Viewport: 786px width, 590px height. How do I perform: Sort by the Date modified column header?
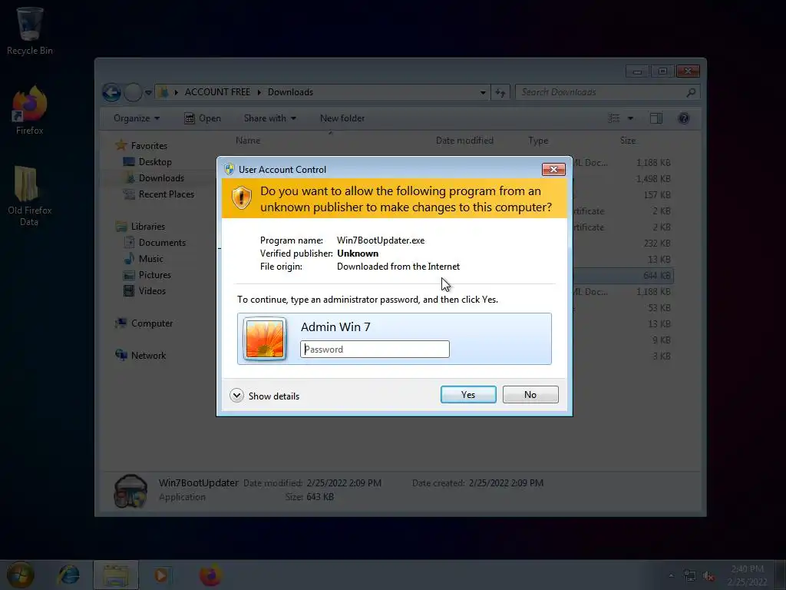(x=464, y=141)
